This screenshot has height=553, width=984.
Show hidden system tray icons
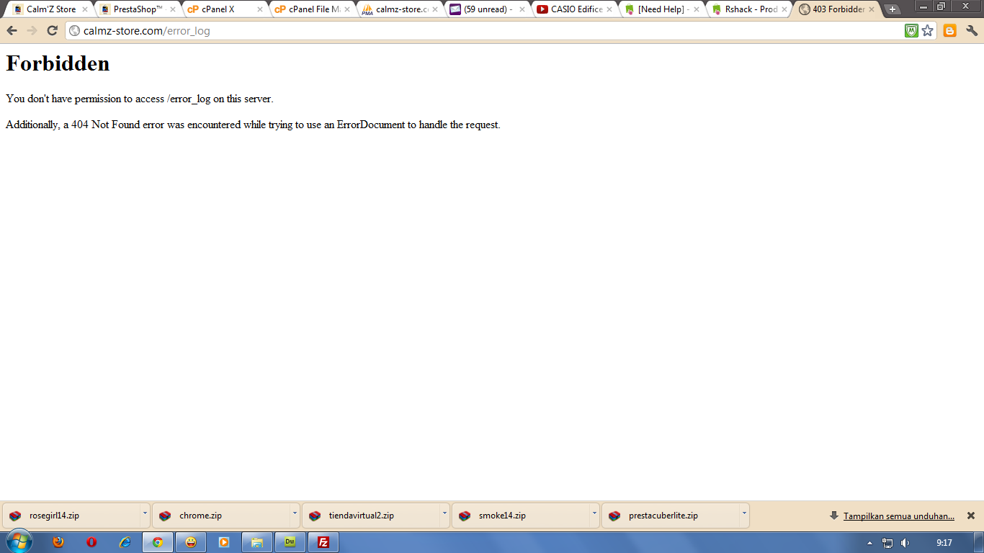click(x=869, y=543)
